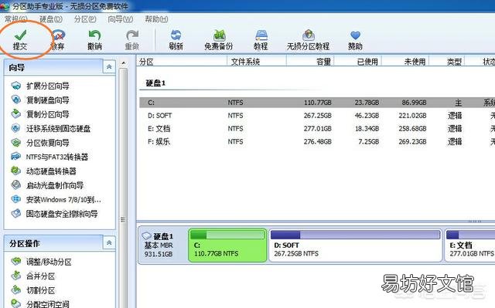Open the 帮助 menu

coord(156,19)
